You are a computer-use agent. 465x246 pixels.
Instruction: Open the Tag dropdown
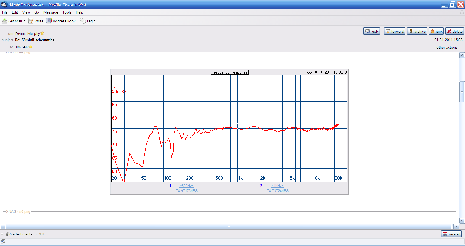pos(87,21)
